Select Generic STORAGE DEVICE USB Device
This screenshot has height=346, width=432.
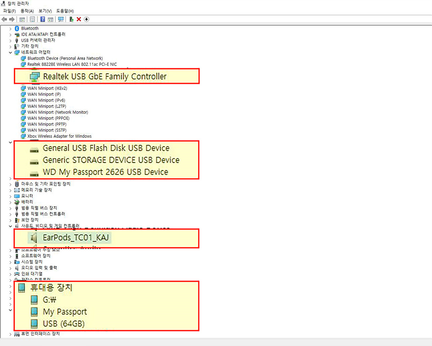(x=111, y=160)
